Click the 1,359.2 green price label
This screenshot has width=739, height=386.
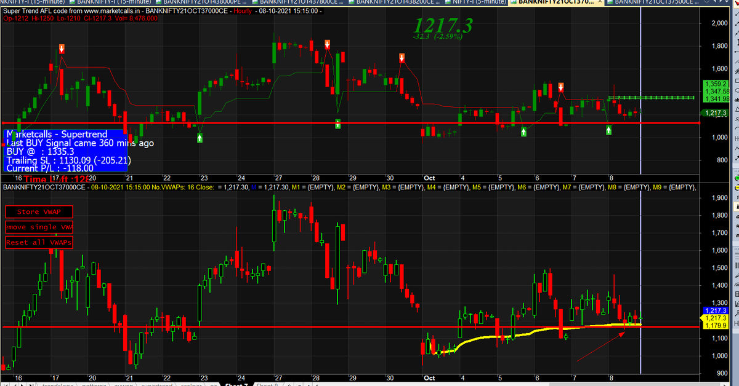pos(715,84)
